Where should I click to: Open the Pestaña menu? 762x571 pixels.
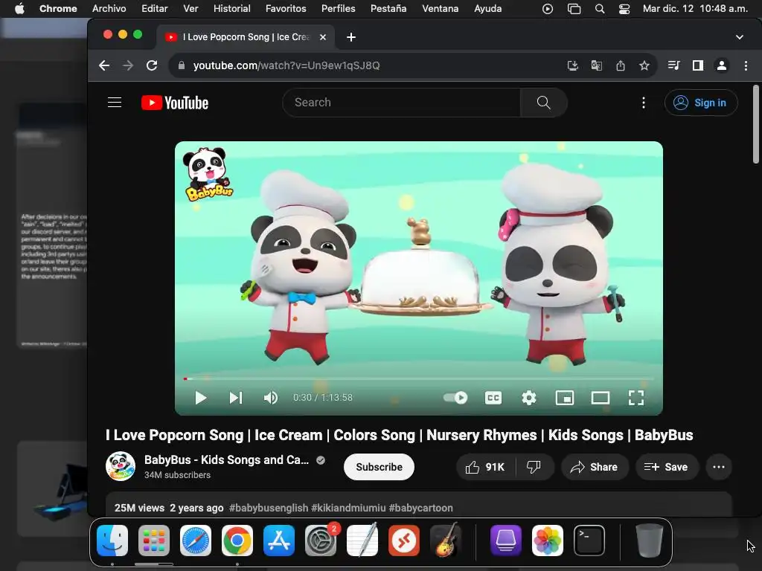[x=388, y=8]
